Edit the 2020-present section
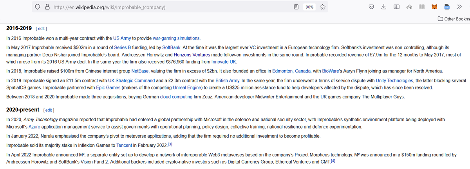 (x=48, y=109)
